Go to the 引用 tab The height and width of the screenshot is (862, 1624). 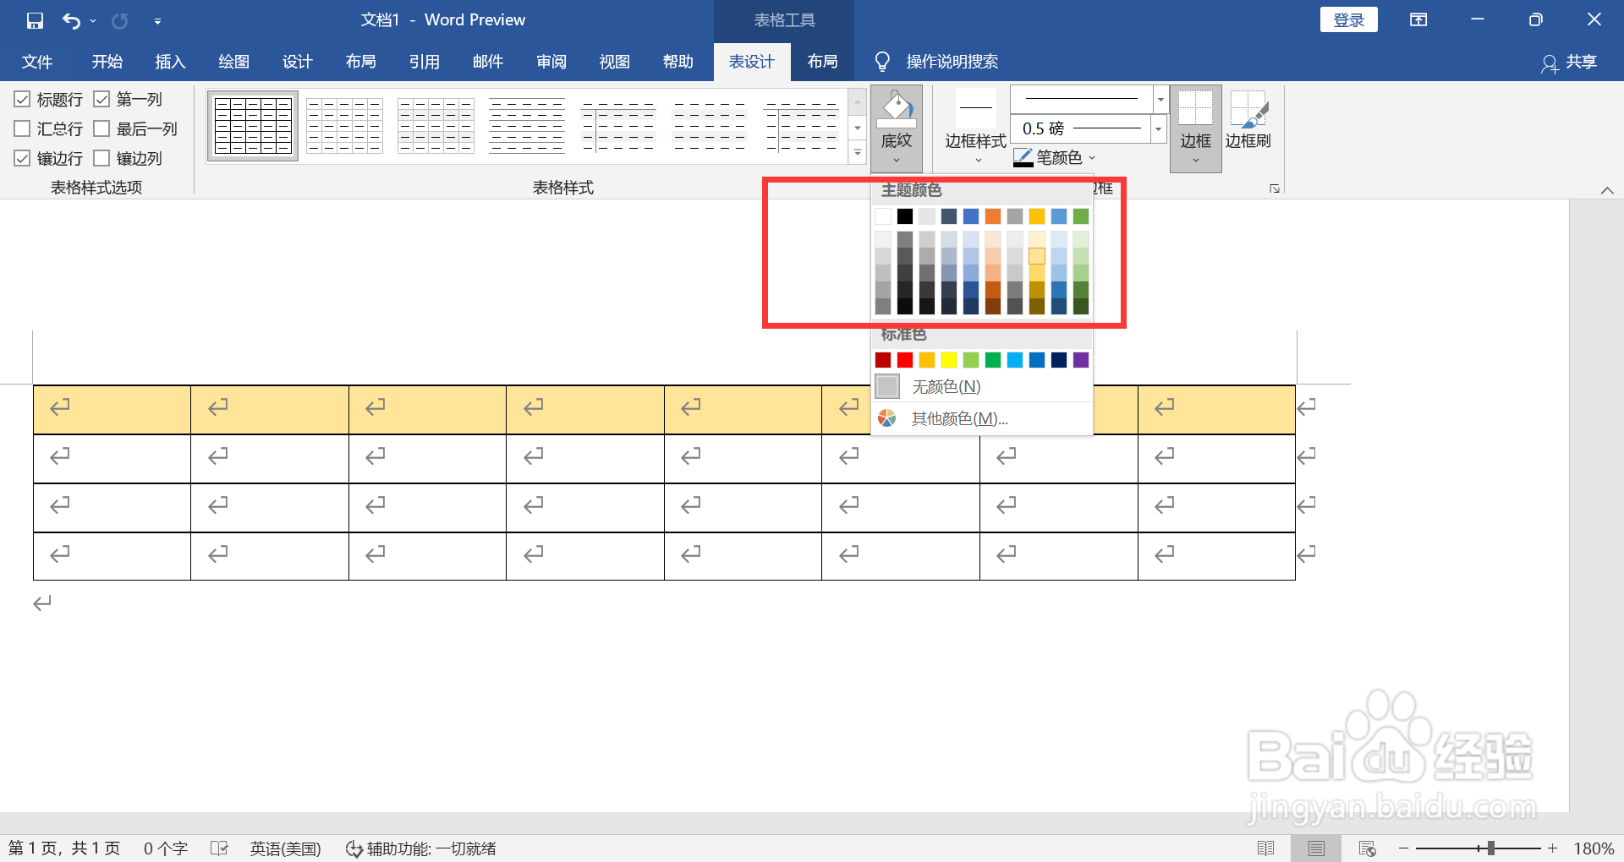[x=424, y=62]
